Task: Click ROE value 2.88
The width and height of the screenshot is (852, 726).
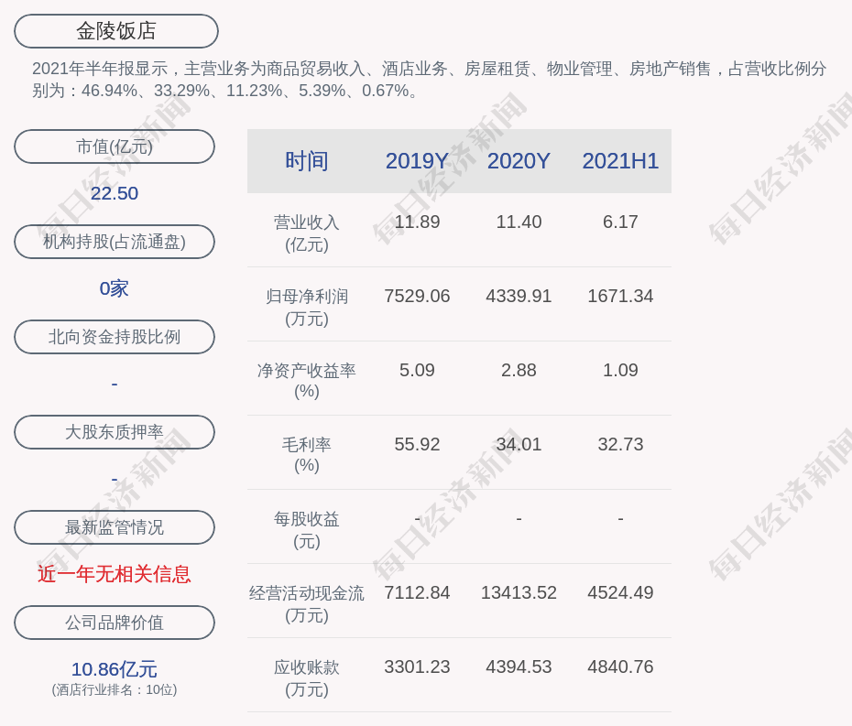Action: (x=519, y=371)
